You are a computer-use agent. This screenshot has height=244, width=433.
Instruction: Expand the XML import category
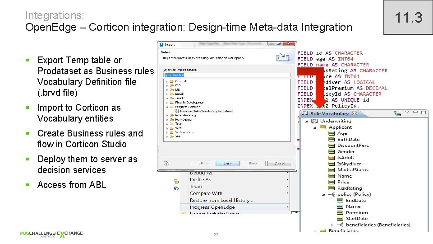coord(167,136)
